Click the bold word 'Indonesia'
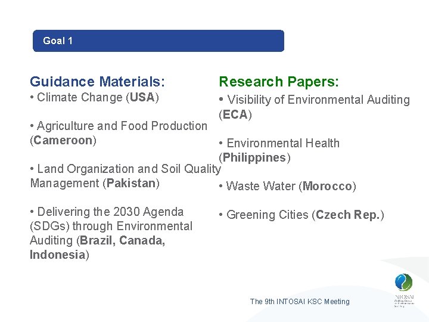 tap(57, 255)
